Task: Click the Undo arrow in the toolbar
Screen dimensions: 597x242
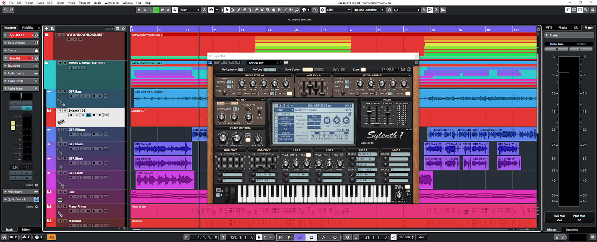Action: [6, 10]
